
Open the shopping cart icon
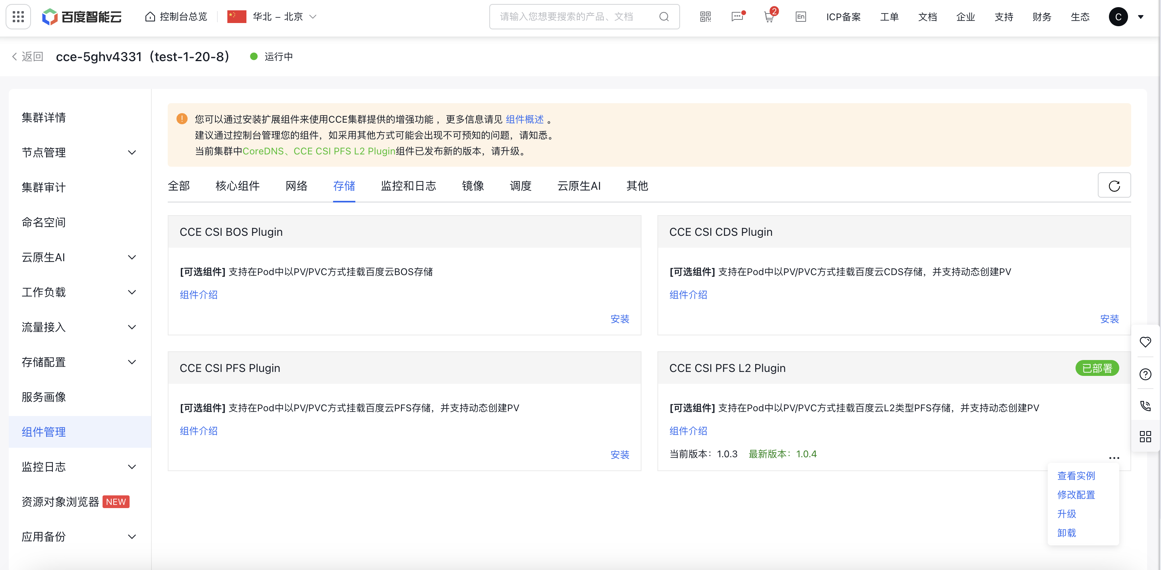coord(769,17)
